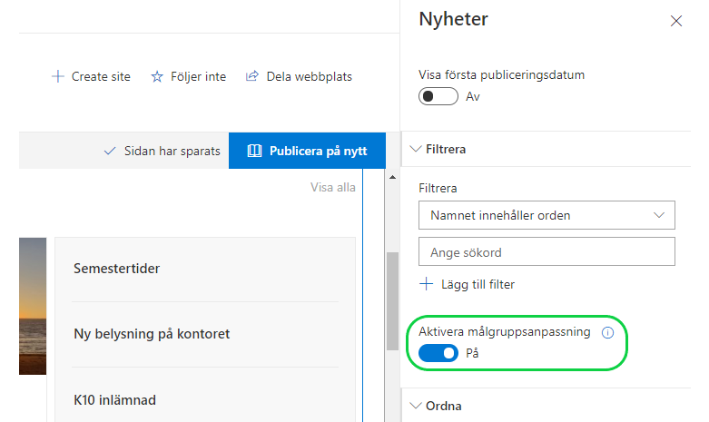
Task: Click the share icon for Dela webbplats
Action: point(252,77)
